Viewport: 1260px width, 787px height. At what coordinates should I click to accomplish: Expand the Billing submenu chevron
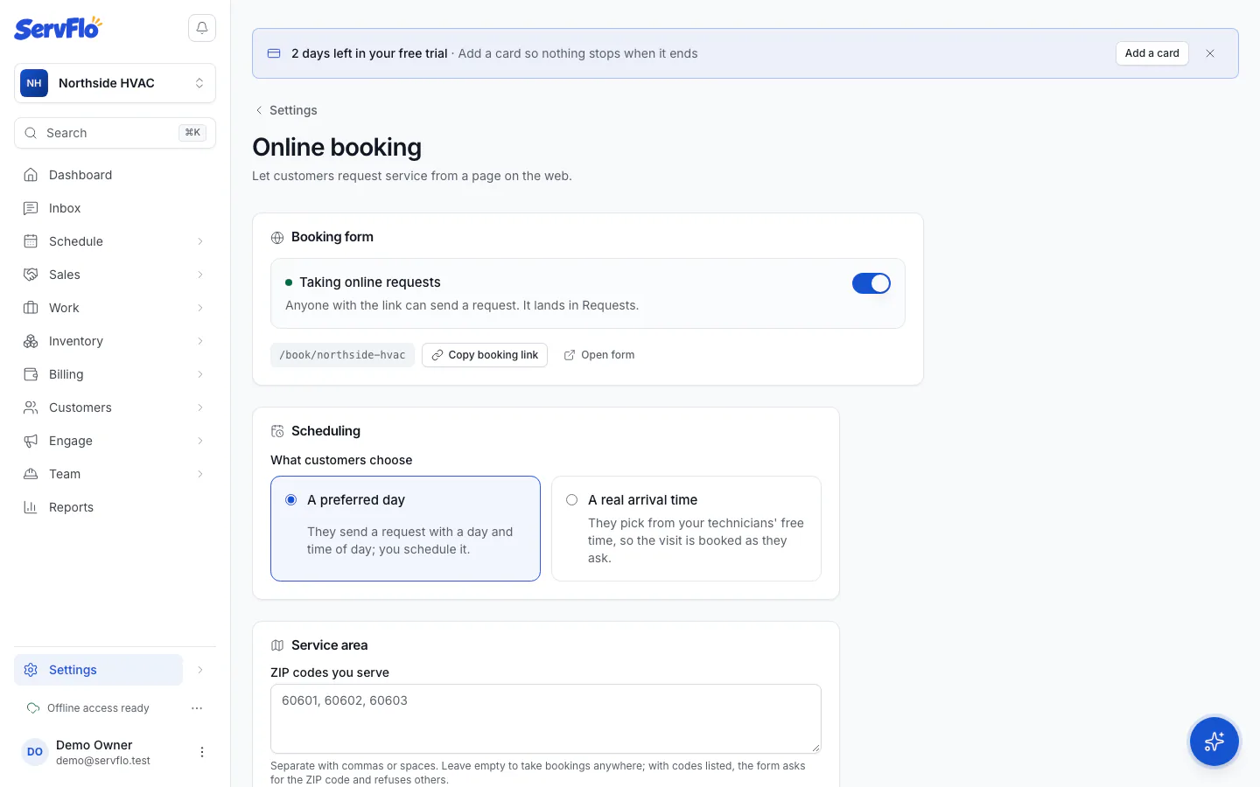coord(200,374)
